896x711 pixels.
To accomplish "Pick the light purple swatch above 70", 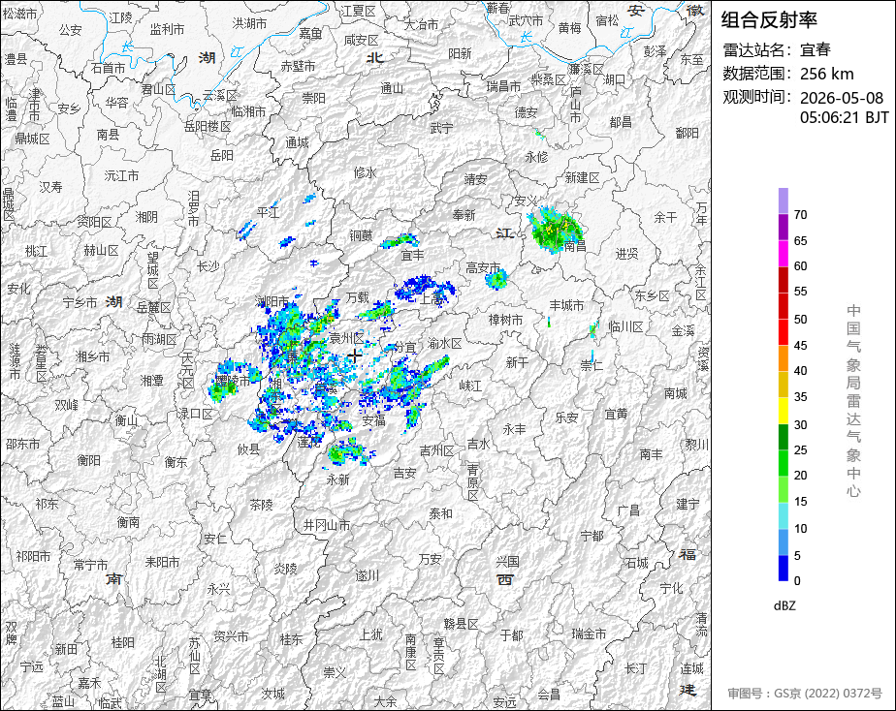I will tap(783, 201).
